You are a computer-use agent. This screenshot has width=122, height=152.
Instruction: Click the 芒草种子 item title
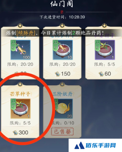(x=20, y=94)
